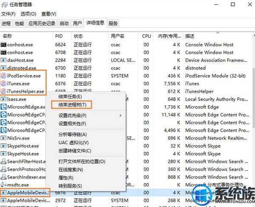Screen dimensions: 255x207
Task: Click the dasHost.exe process icon
Action: click(x=3, y=60)
